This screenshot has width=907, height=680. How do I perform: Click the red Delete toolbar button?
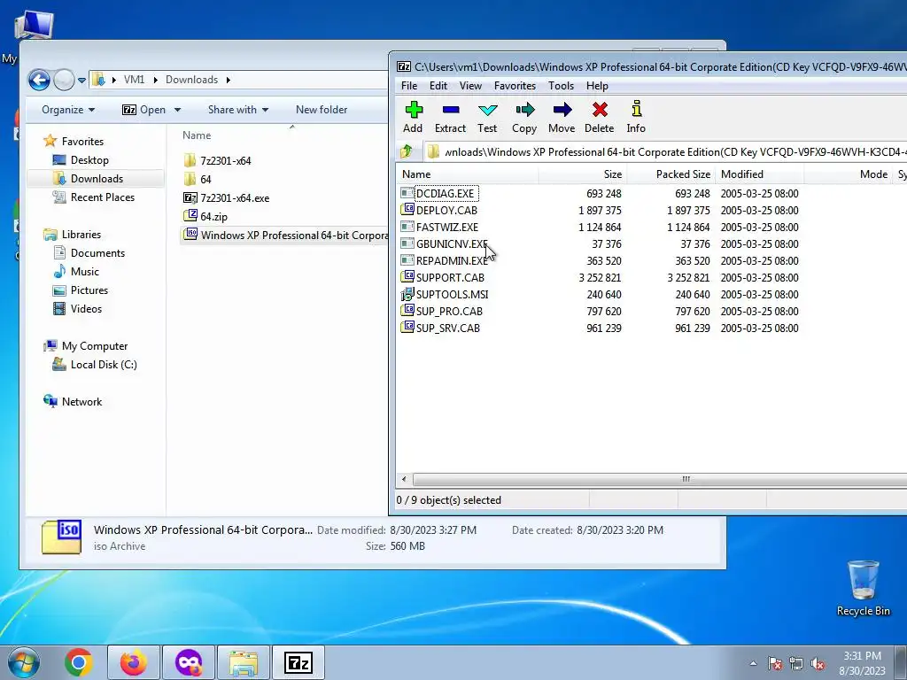pyautogui.click(x=600, y=118)
